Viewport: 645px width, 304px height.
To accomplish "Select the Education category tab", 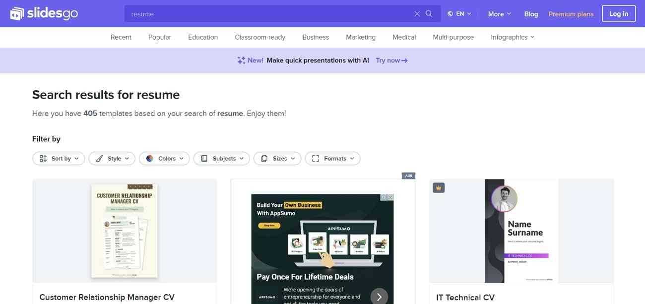I will (203, 37).
